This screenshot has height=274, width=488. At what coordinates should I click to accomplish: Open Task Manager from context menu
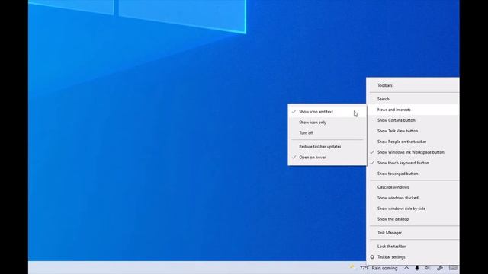[413, 233]
